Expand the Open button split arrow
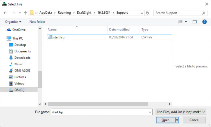211x127 pixels. click(177, 120)
